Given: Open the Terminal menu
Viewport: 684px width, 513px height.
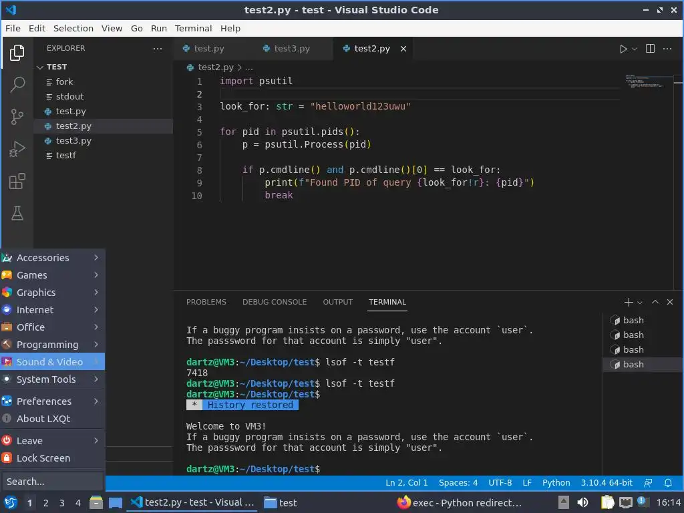Looking at the screenshot, I should pos(193,28).
